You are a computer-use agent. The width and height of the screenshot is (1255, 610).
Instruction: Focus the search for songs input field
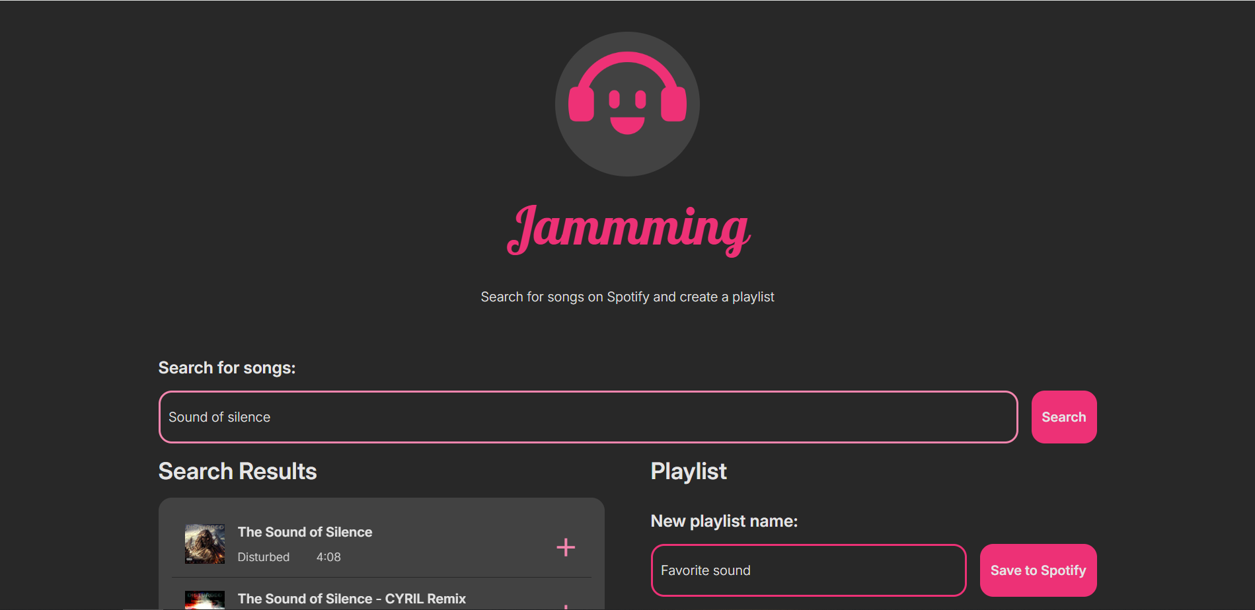click(588, 417)
